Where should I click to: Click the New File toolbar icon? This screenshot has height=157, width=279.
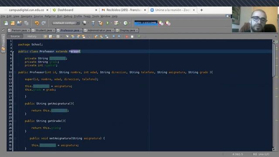6,23
